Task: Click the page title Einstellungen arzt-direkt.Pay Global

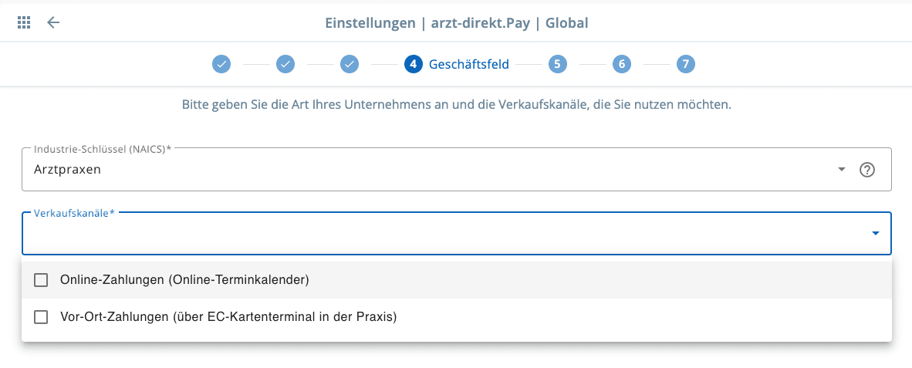Action: tap(456, 23)
